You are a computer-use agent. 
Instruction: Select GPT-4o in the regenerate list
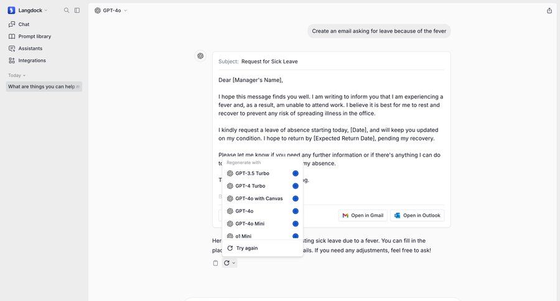tap(263, 211)
